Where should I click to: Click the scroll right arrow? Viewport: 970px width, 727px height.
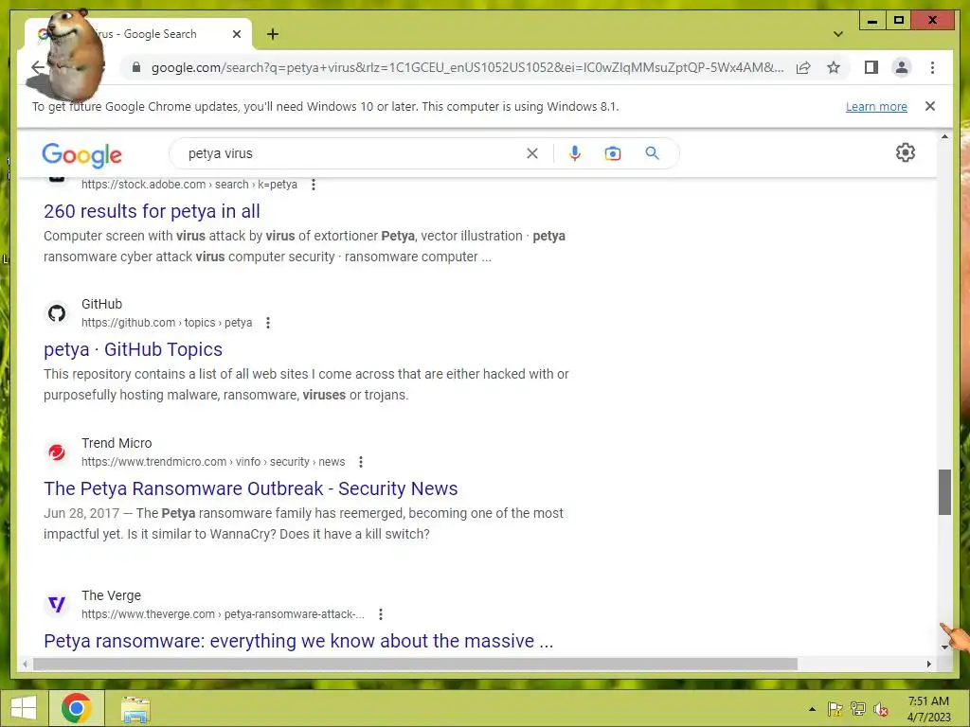[x=928, y=664]
